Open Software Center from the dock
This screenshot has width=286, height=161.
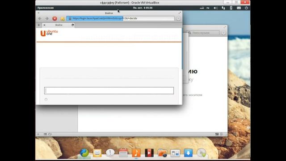[188, 153]
